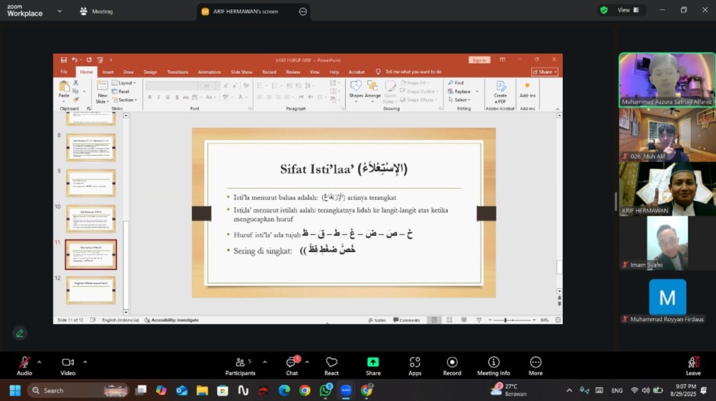Toggle the camera with the Video button

pos(68,365)
